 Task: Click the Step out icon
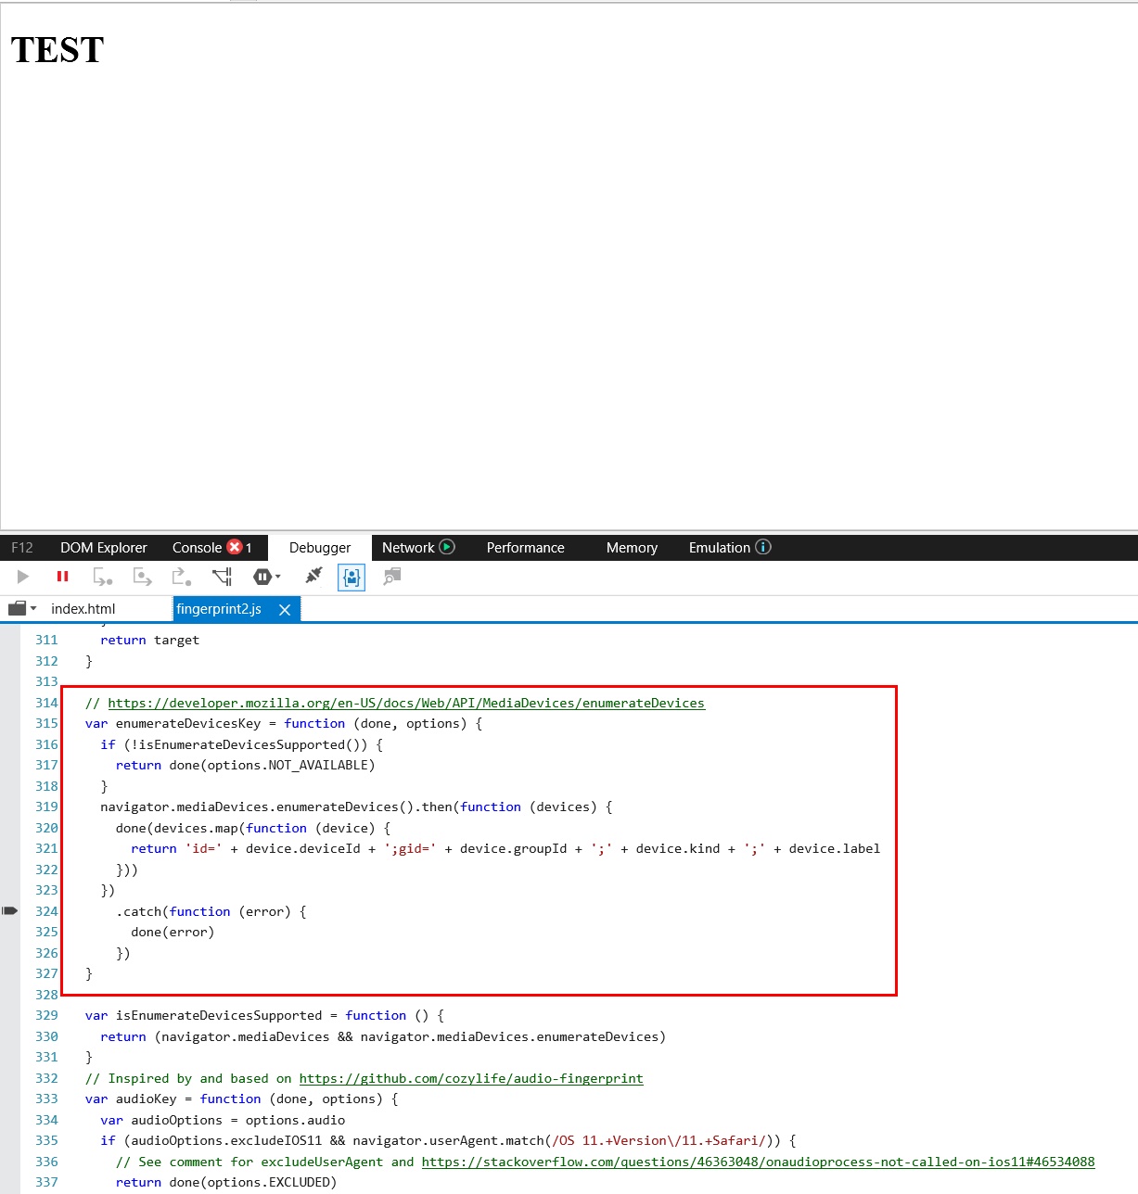181,577
